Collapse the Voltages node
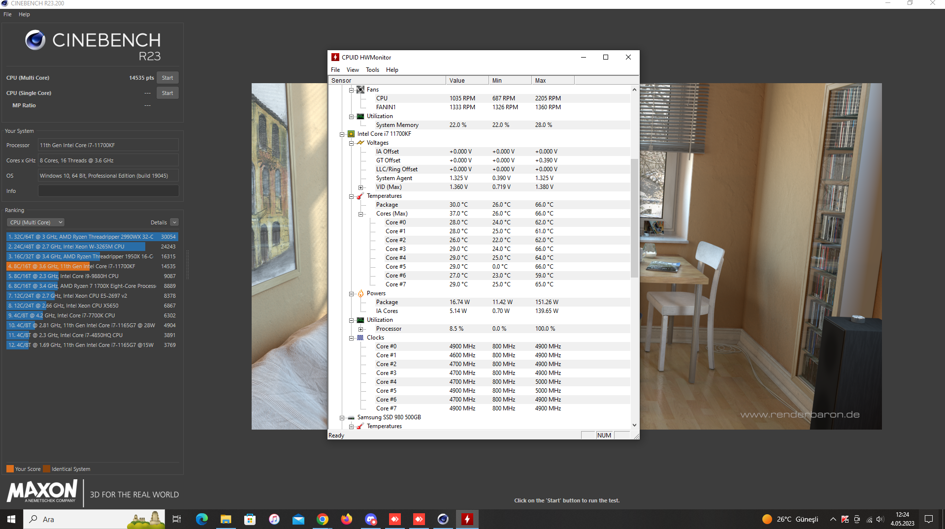 point(351,143)
